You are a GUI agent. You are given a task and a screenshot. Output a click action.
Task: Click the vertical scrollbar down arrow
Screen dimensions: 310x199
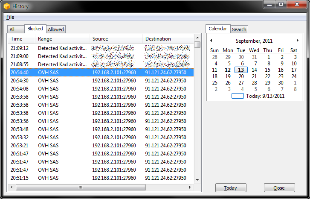(197, 180)
